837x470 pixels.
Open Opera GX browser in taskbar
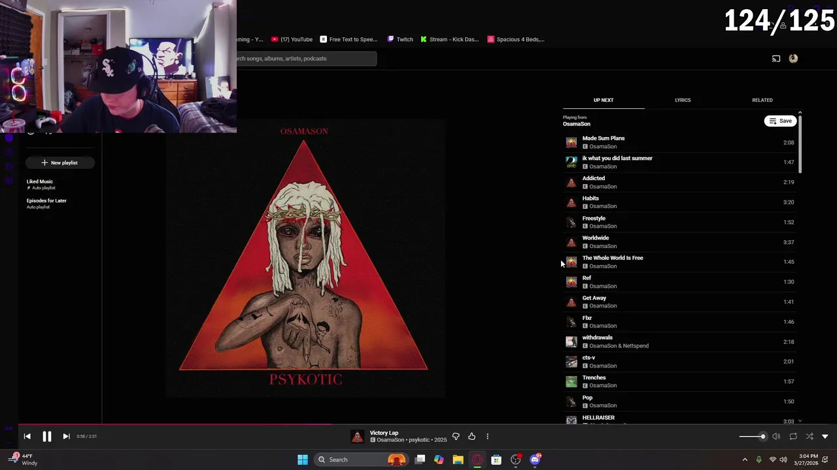point(477,460)
